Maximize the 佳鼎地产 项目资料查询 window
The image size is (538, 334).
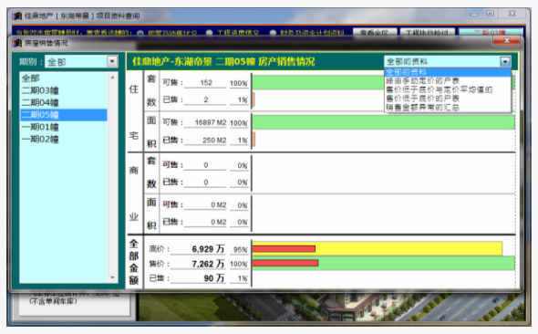[491, 14]
